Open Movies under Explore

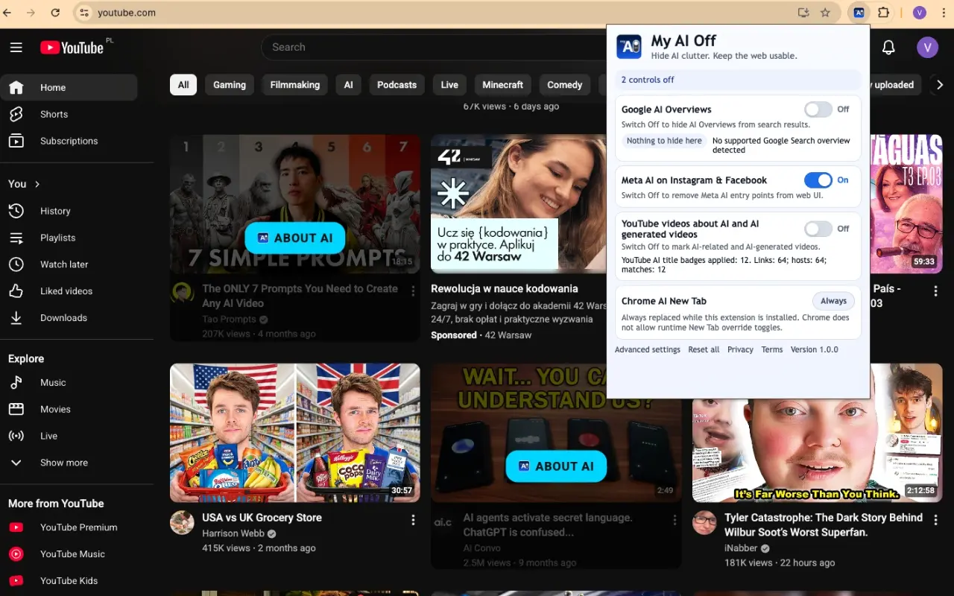69,409
